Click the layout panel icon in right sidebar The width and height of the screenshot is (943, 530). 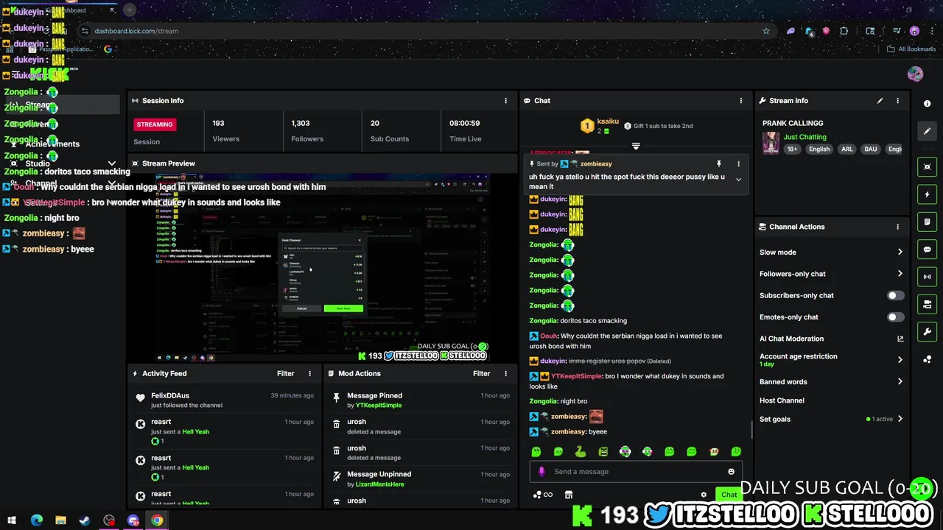point(927,304)
